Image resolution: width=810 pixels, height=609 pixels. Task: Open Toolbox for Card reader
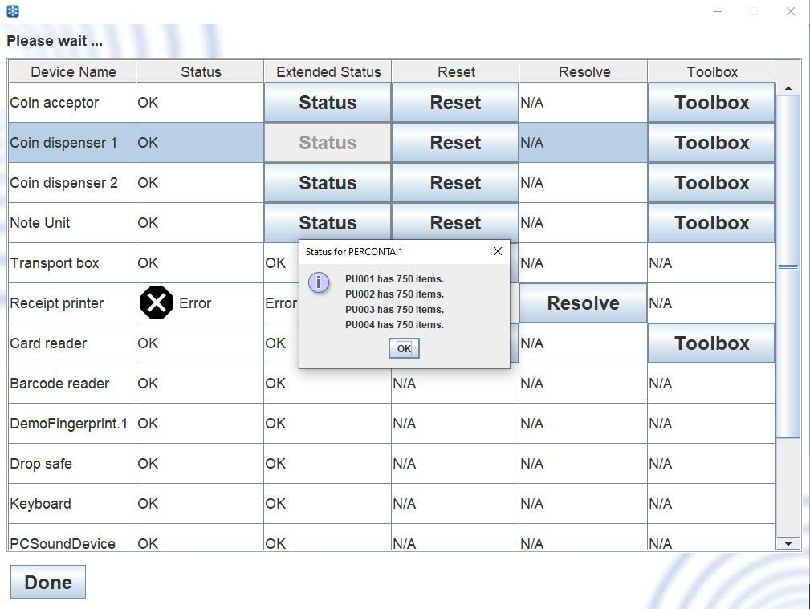pyautogui.click(x=711, y=343)
